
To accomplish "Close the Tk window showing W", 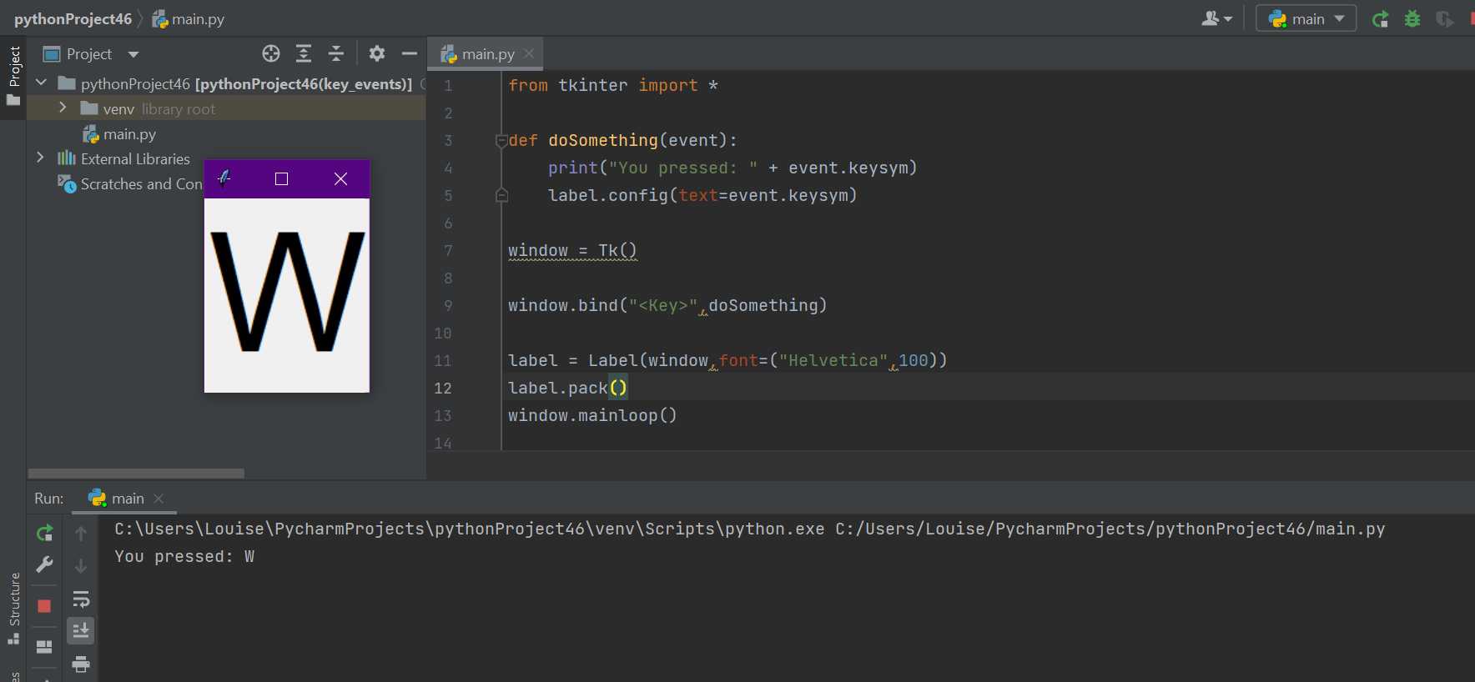I will coord(340,178).
